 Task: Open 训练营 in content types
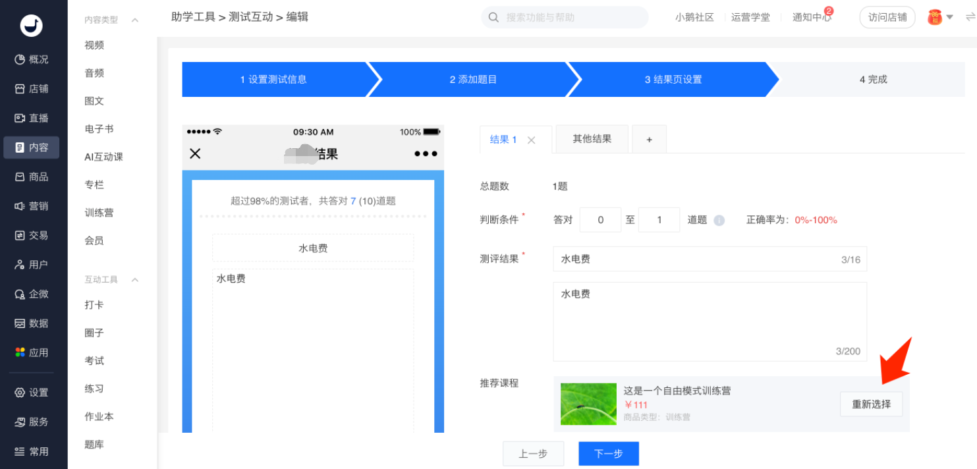[x=99, y=213]
